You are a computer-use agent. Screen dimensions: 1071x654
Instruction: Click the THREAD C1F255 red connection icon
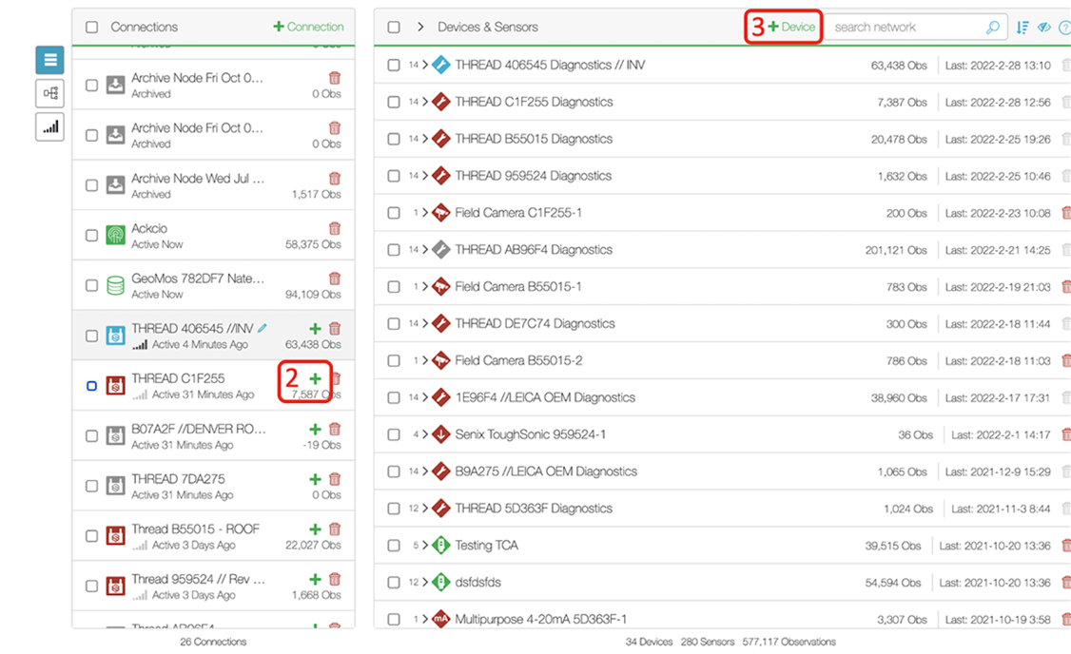pyautogui.click(x=115, y=386)
